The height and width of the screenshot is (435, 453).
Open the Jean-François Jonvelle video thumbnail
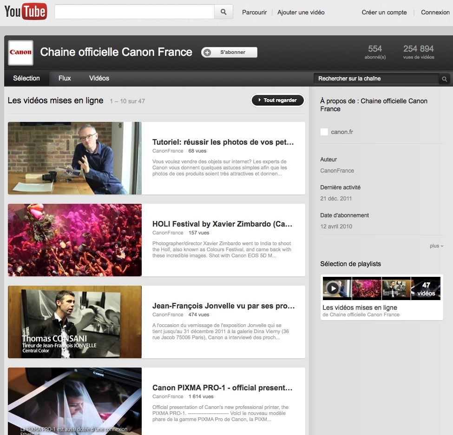[74, 322]
